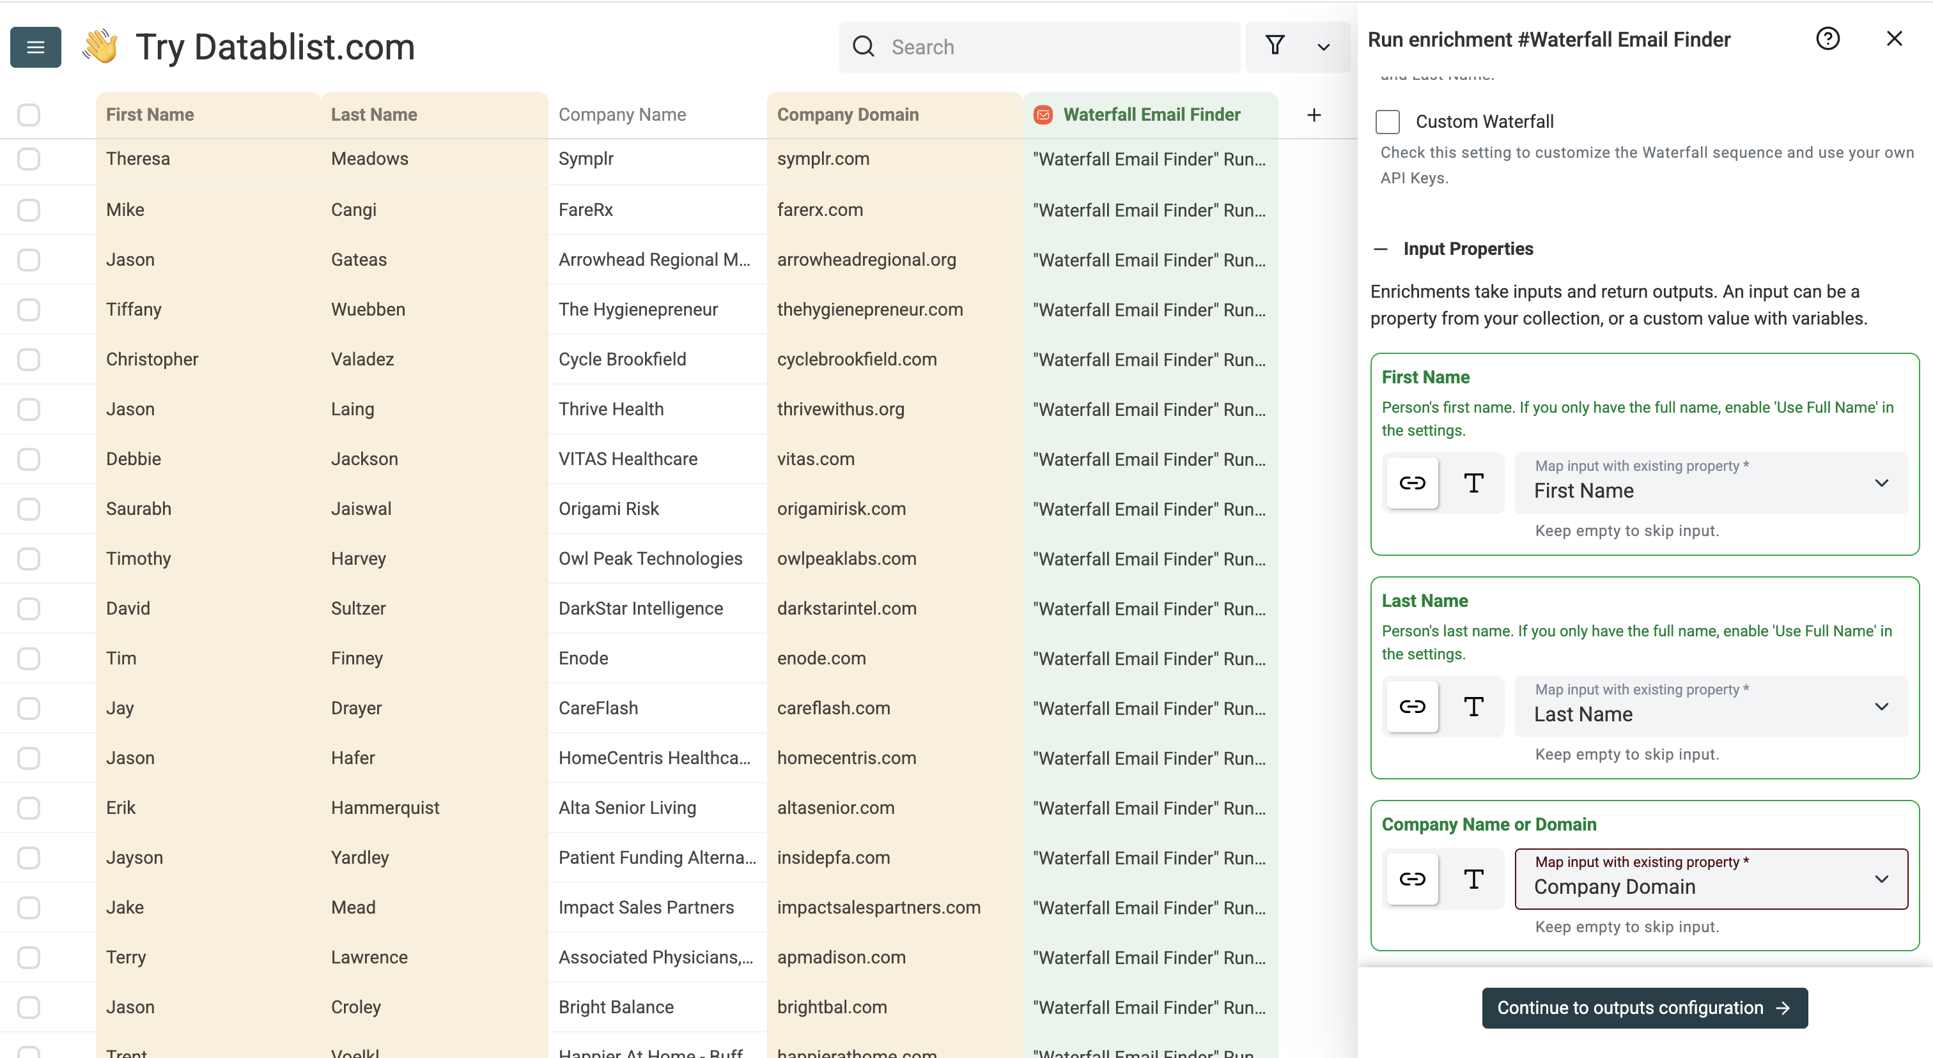The height and width of the screenshot is (1058, 1933).
Task: Click the Try Datablist.com title
Action: [275, 47]
